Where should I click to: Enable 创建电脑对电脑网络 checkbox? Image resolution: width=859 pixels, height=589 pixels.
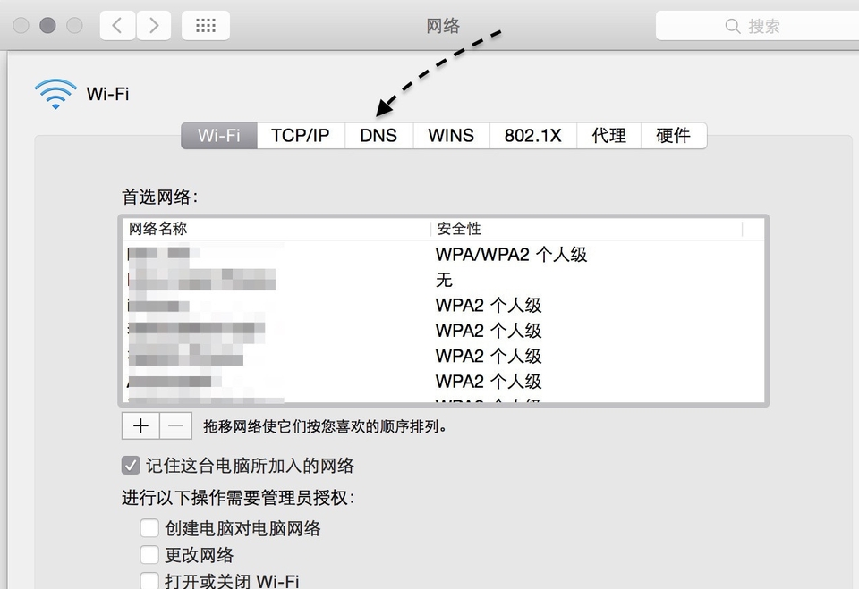pyautogui.click(x=149, y=529)
